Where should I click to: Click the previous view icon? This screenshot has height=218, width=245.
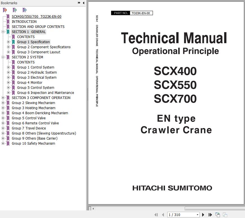coord(218,215)
